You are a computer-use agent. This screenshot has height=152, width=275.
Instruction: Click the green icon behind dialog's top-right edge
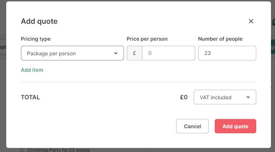click(274, 22)
